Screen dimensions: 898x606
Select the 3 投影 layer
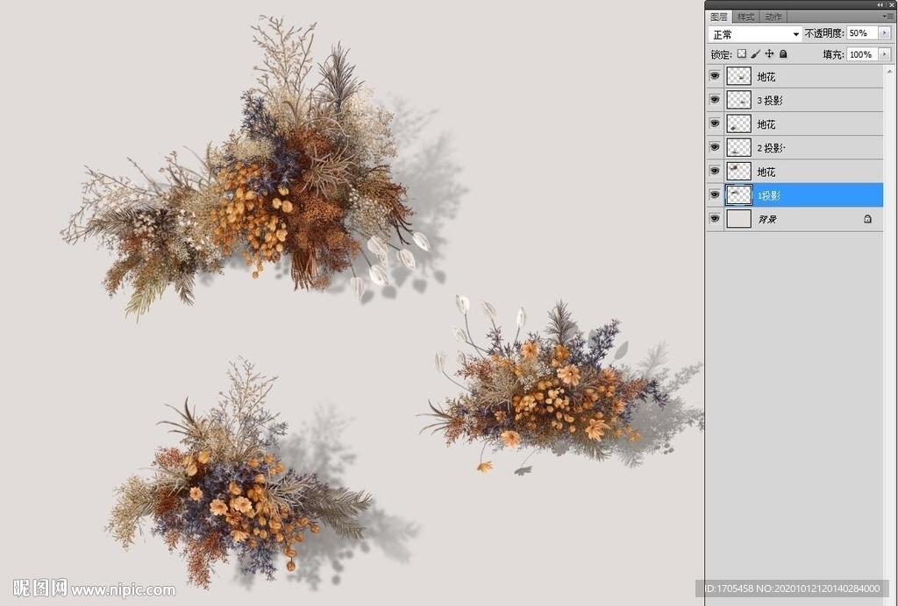pyautogui.click(x=807, y=101)
